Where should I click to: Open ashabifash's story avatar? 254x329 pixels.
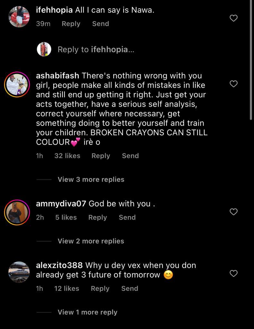point(17,84)
